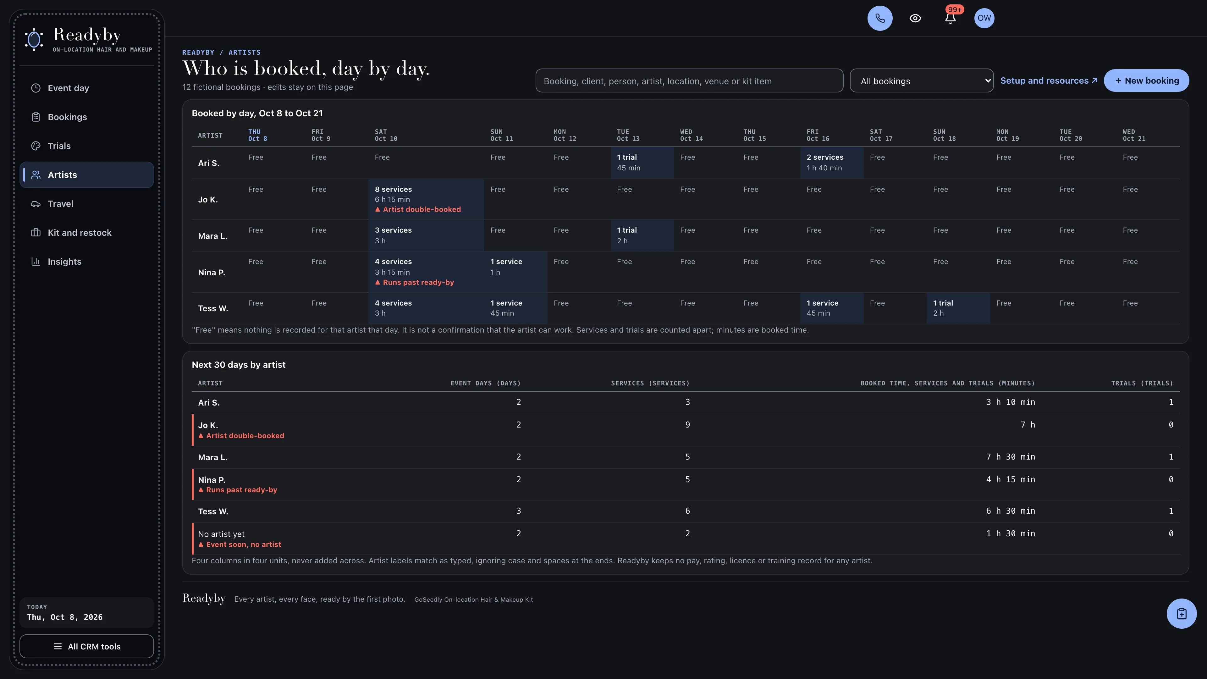Open Ari S. '1 trial 45 min' cell
1207x679 pixels.
point(642,163)
